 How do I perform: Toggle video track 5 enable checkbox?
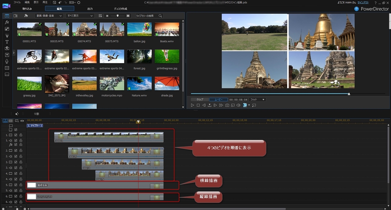(x=16, y=185)
